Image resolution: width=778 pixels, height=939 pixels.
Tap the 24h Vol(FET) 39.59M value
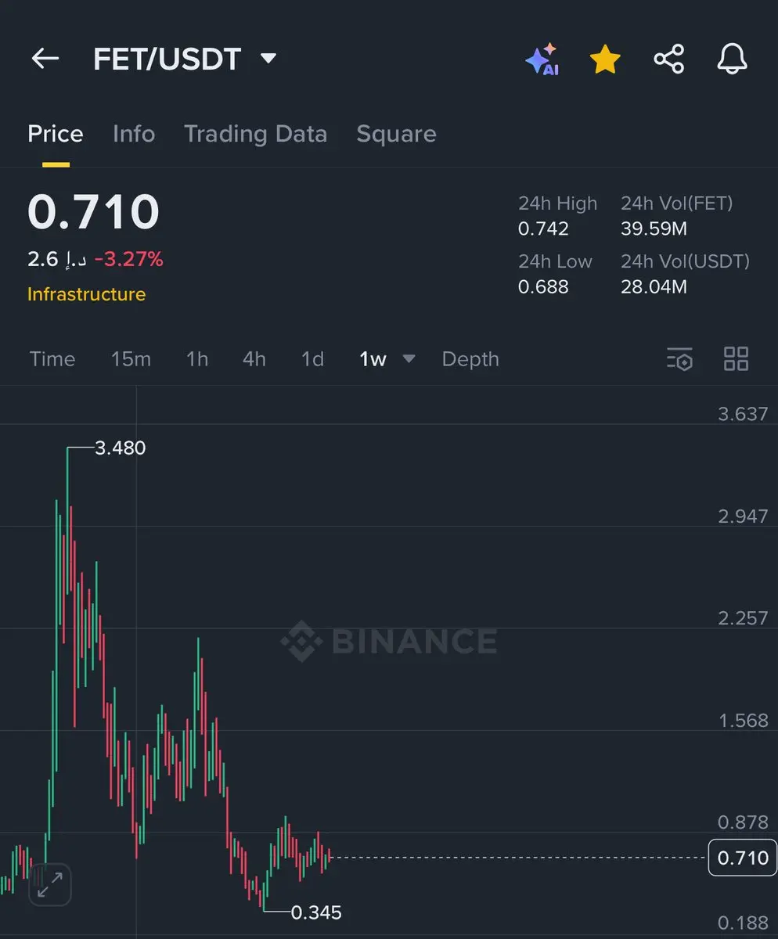coord(654,229)
